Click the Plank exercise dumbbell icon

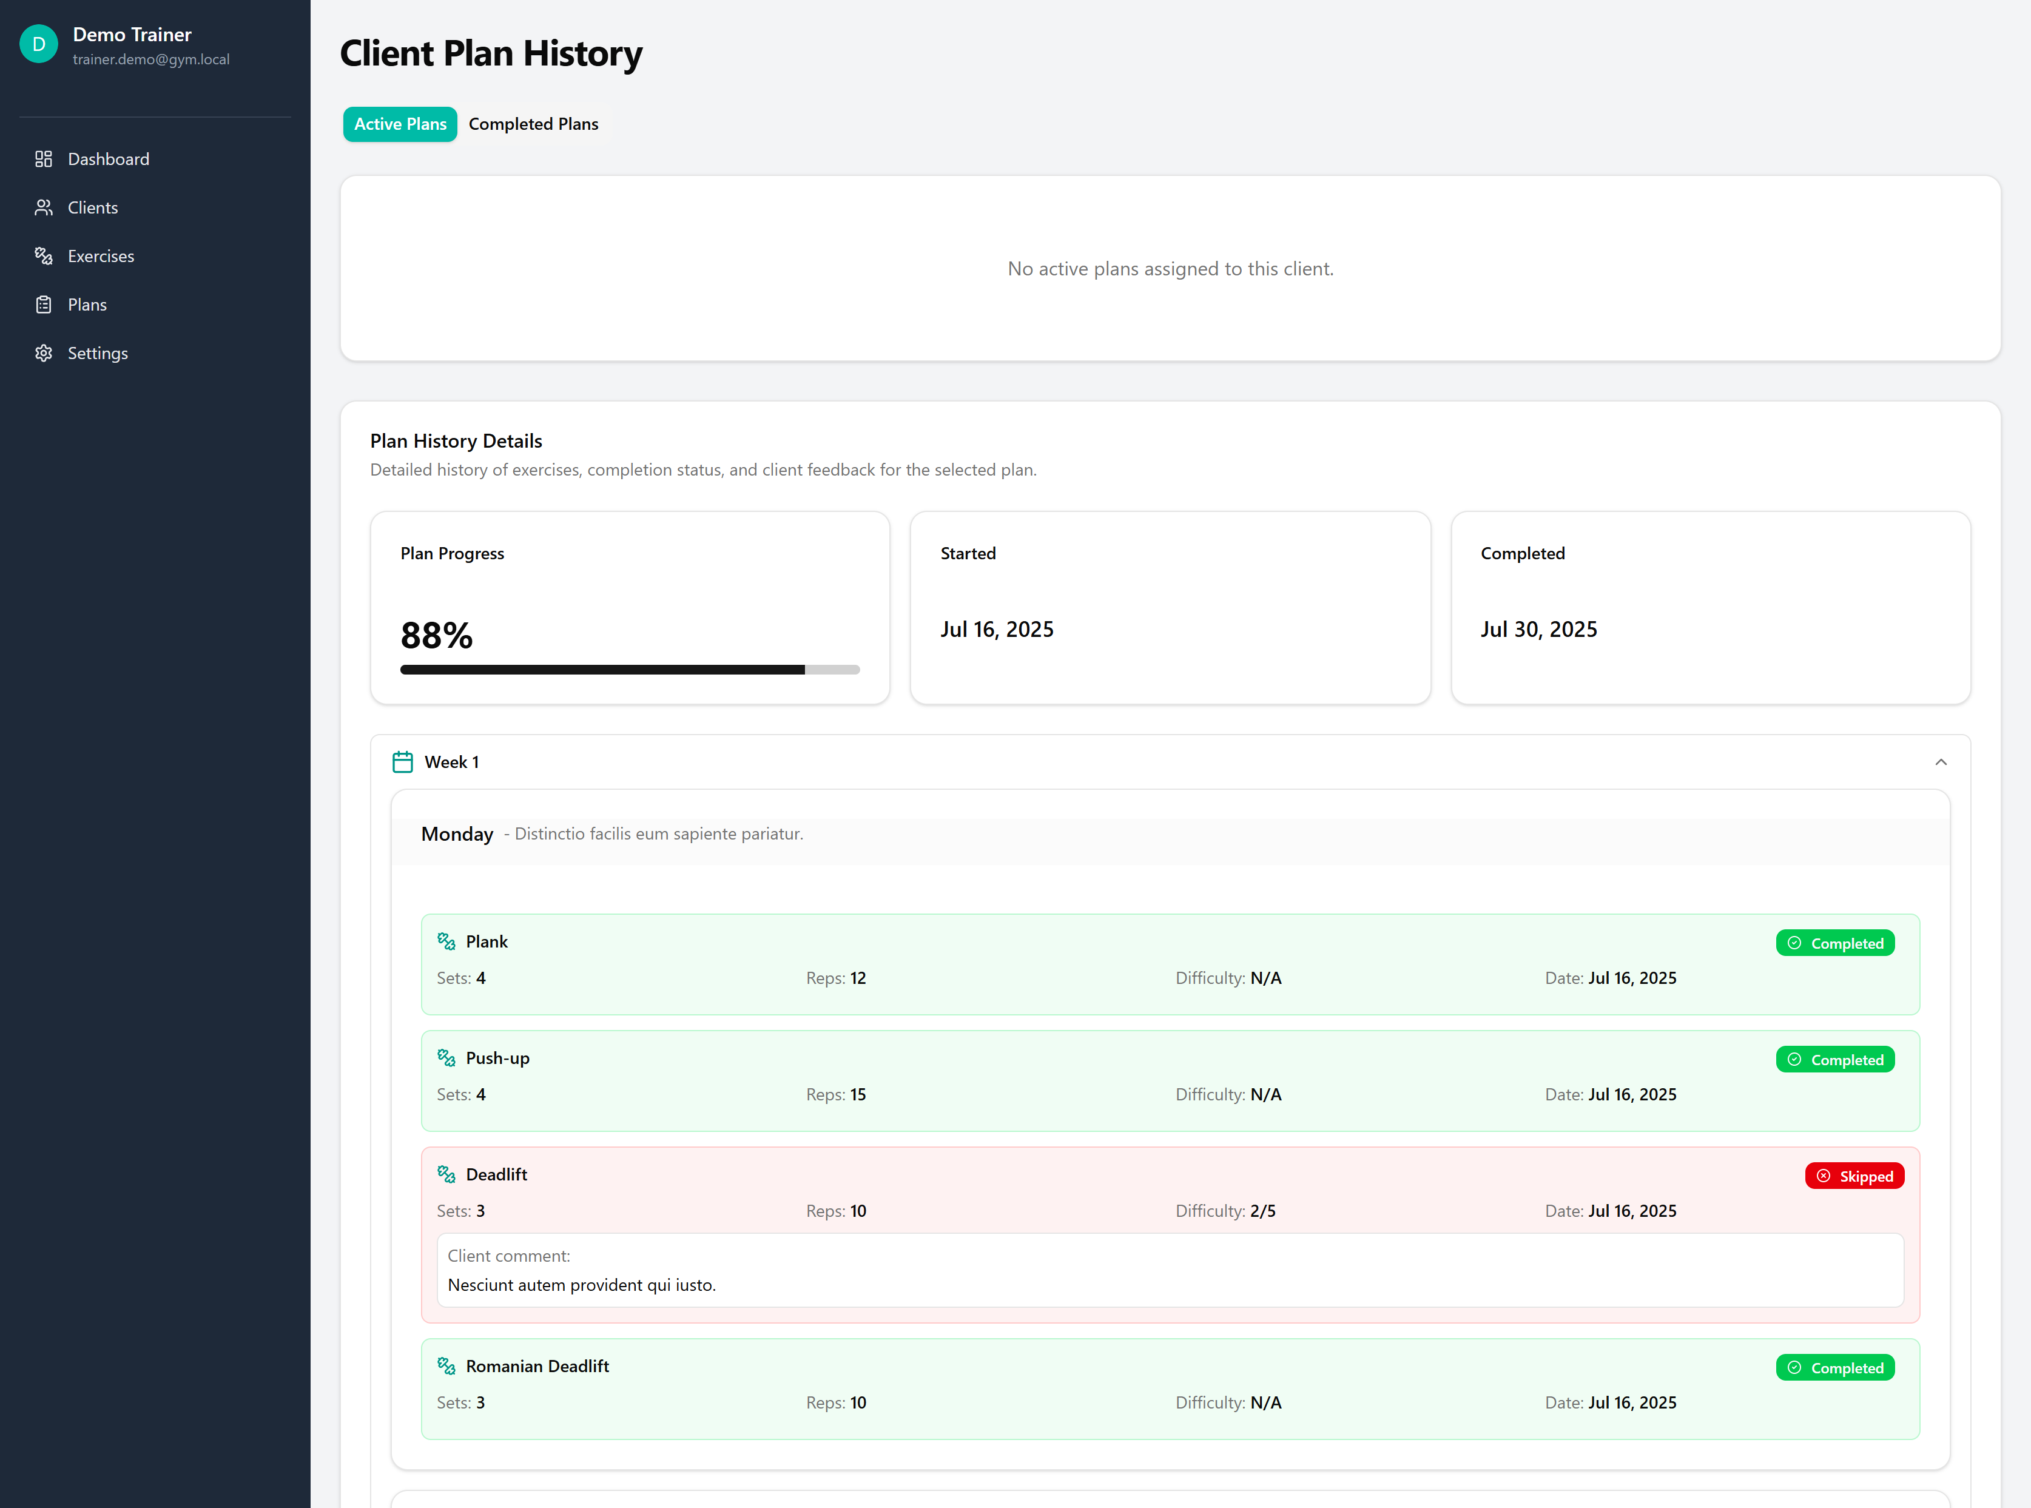(x=446, y=941)
